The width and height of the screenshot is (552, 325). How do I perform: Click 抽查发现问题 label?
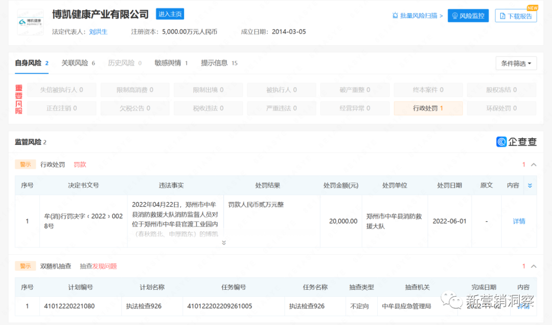tap(98, 266)
